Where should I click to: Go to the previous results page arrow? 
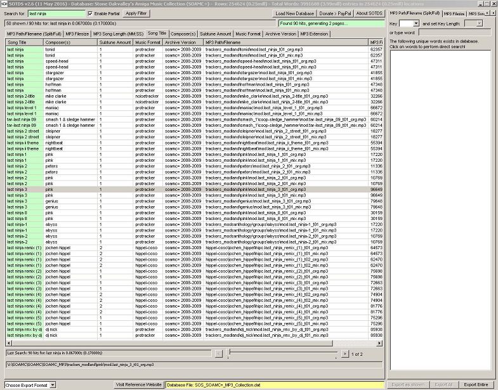point(218,353)
